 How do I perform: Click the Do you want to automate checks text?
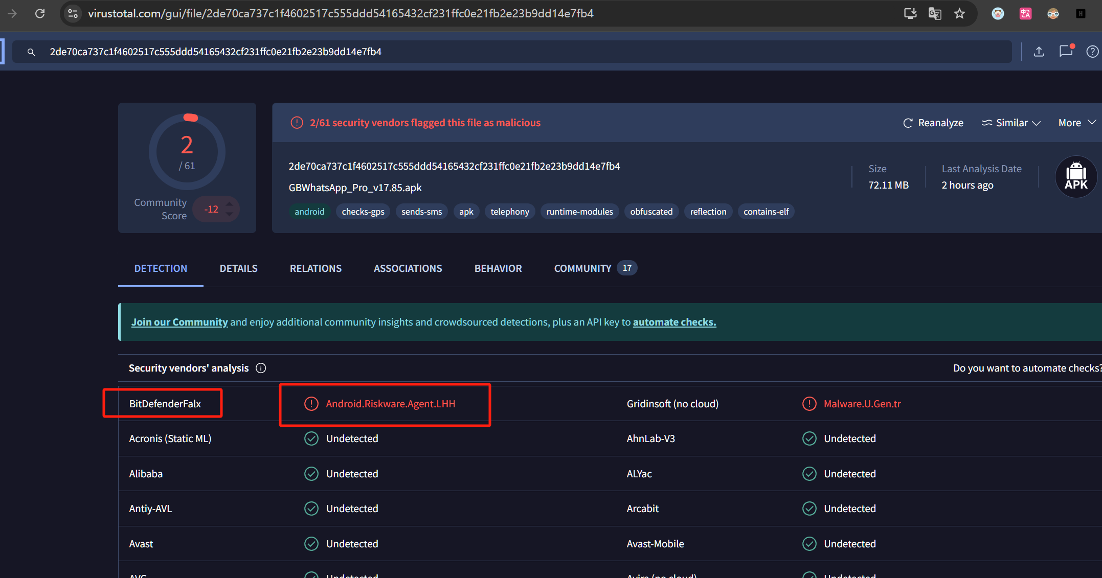click(1027, 368)
